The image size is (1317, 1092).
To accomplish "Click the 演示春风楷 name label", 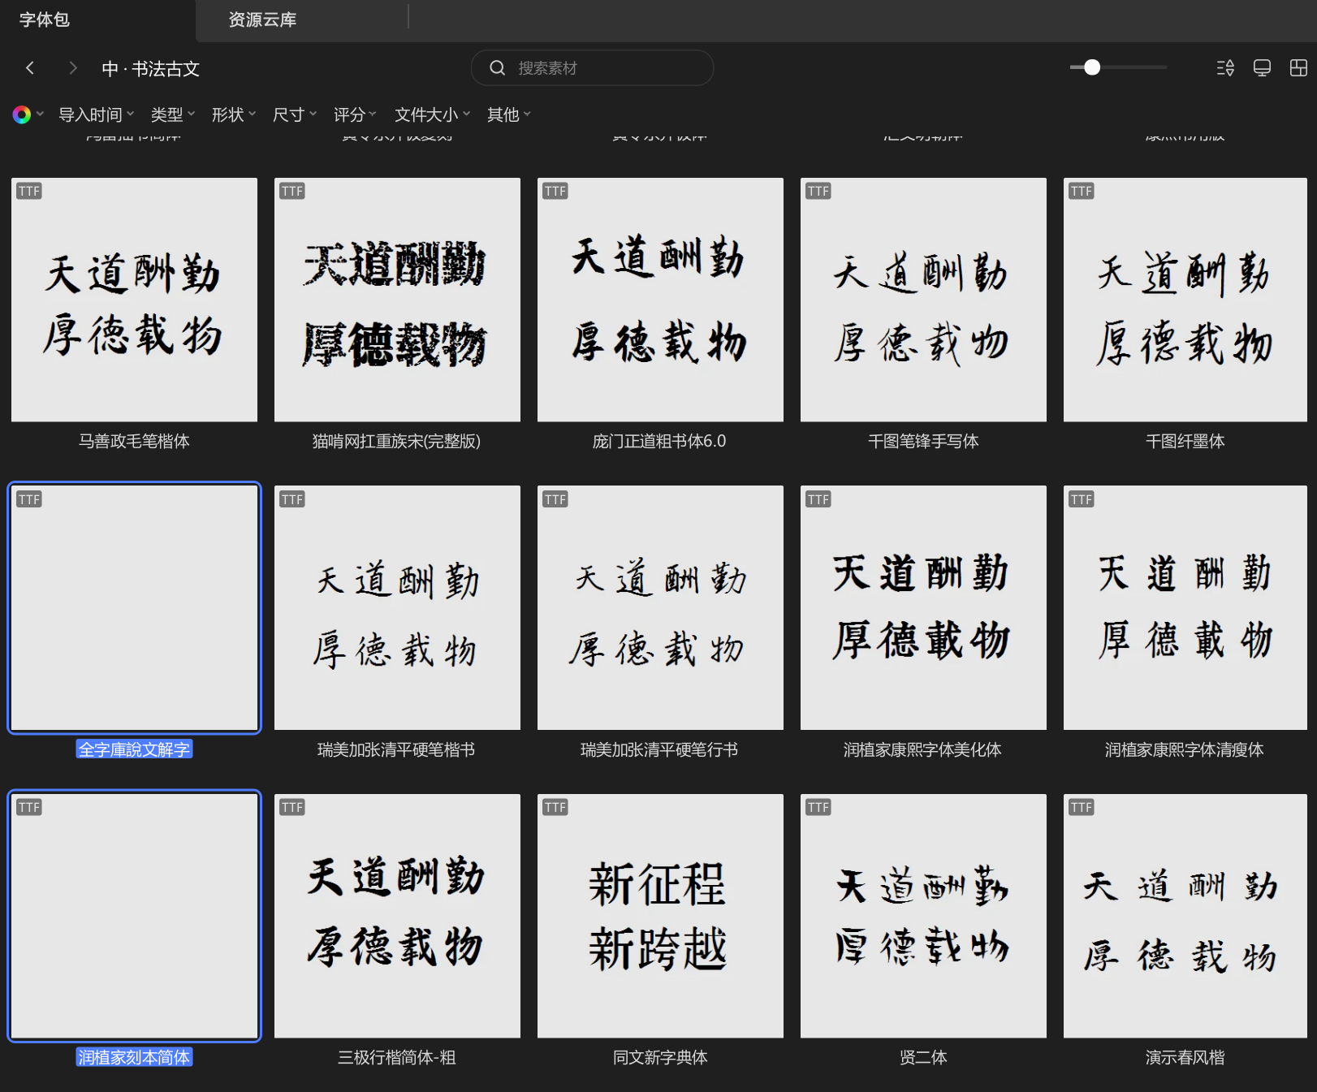I will 1185,1057.
